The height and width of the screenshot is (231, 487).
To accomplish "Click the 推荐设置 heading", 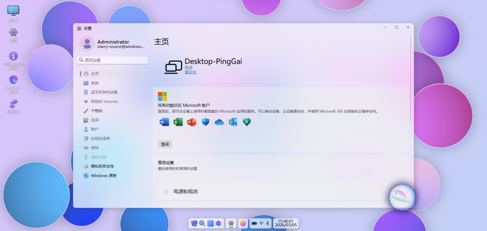I will tap(166, 162).
